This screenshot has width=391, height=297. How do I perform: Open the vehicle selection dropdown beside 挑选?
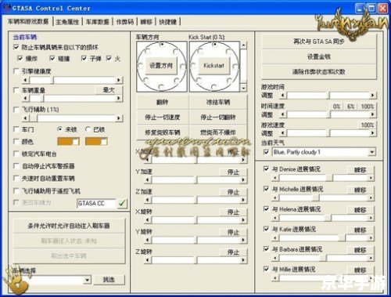[x=88, y=280]
